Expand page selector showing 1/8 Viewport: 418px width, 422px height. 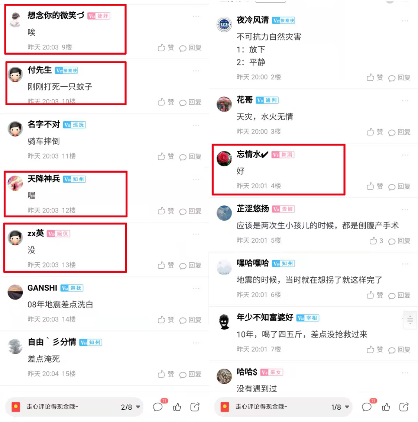tap(340, 407)
